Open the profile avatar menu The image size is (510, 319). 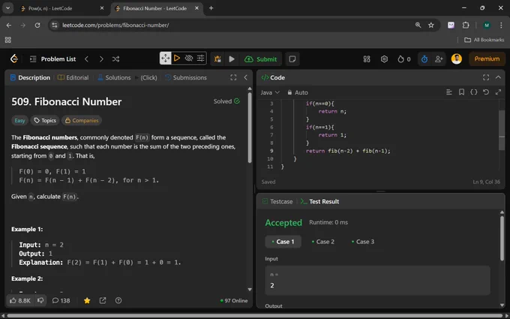(456, 59)
